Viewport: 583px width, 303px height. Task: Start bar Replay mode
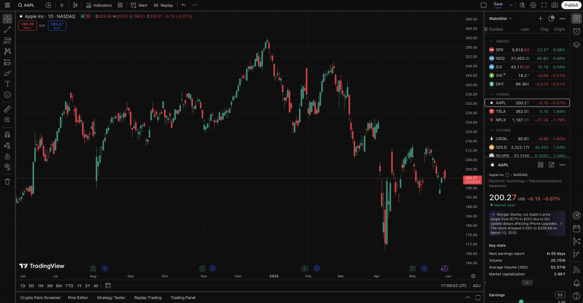(x=163, y=5)
